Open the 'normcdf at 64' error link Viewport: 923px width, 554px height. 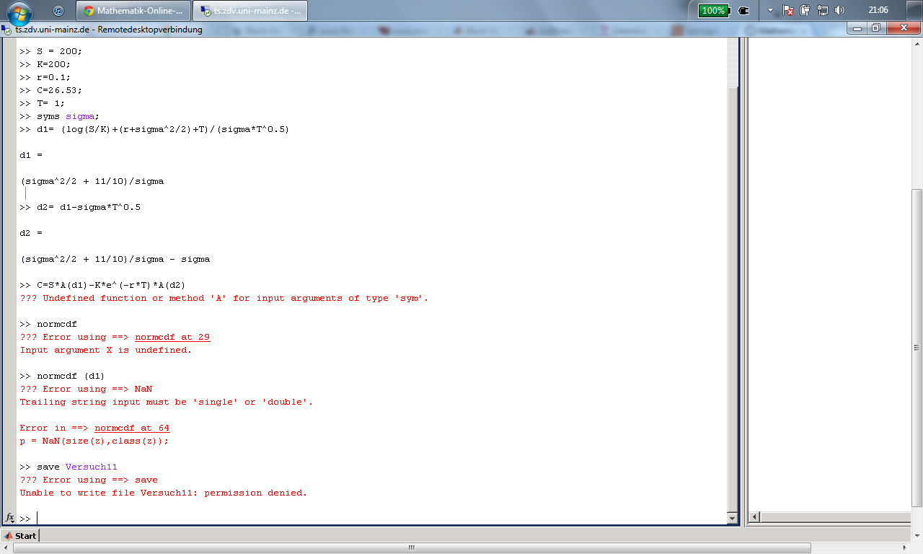[x=132, y=428]
